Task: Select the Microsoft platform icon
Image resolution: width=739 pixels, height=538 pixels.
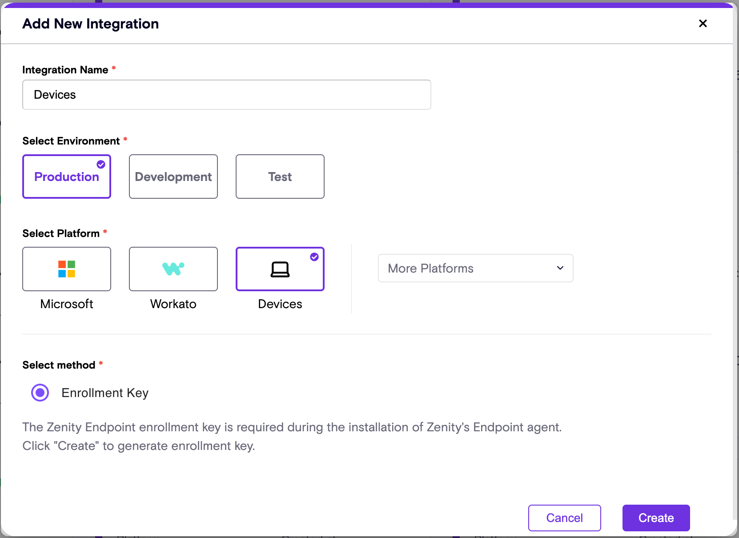Action: pos(66,269)
